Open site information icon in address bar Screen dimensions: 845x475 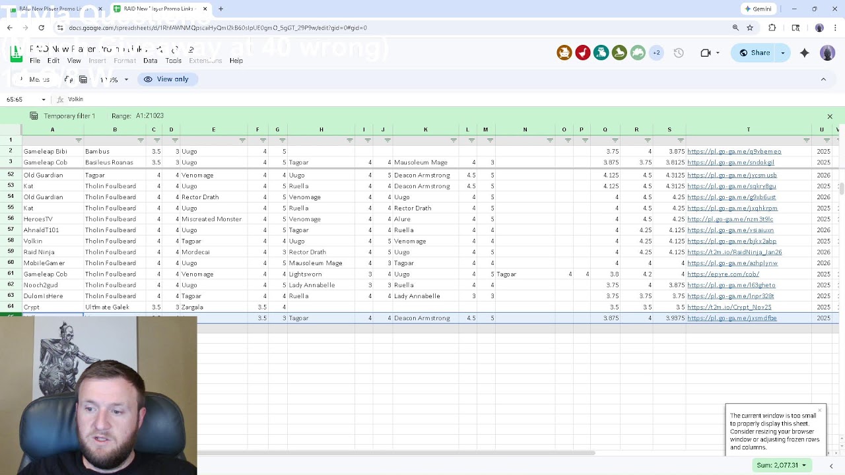pyautogui.click(x=60, y=28)
